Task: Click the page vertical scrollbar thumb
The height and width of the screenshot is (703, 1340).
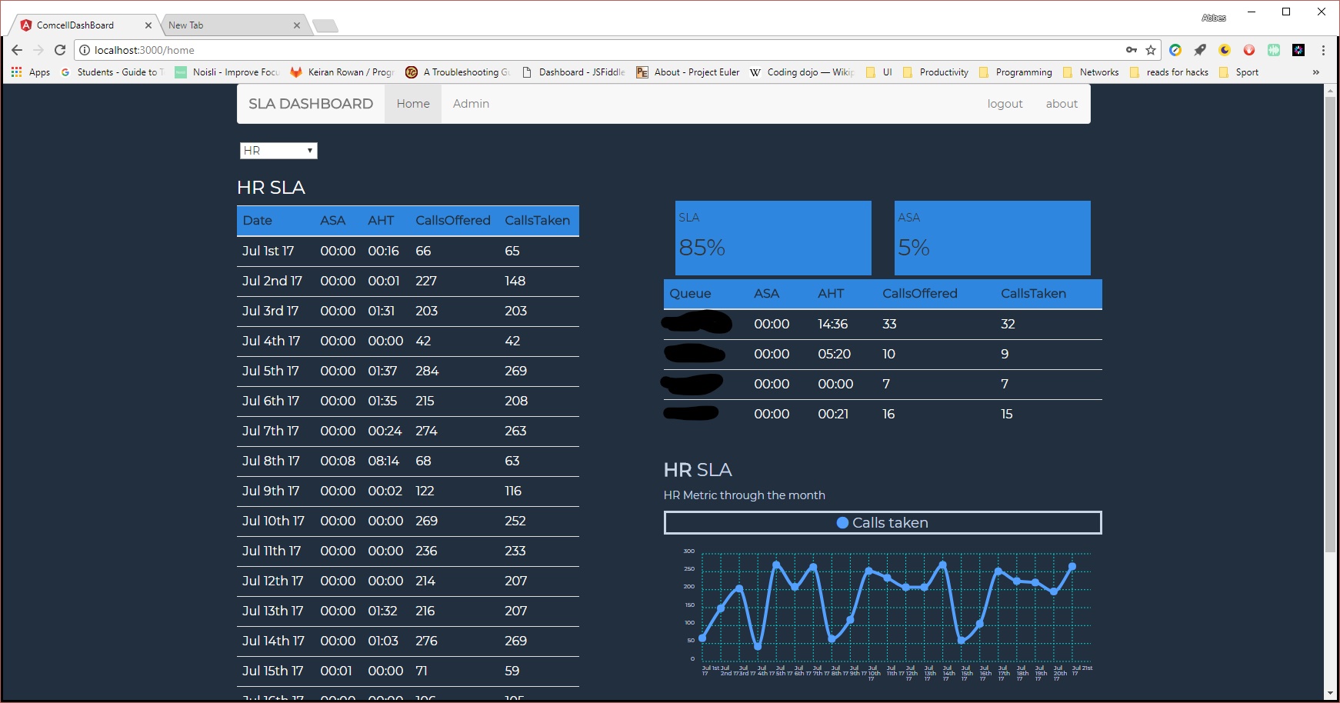Action: tap(1330, 323)
